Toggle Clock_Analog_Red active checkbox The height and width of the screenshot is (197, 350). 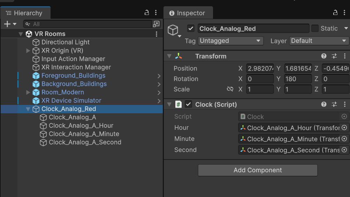(x=191, y=28)
